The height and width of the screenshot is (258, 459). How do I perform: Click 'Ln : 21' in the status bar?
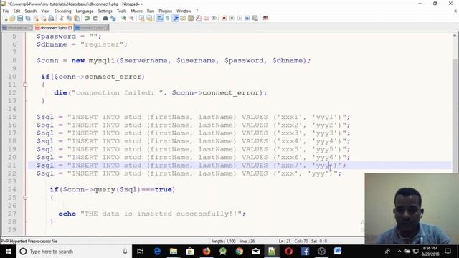(284, 242)
